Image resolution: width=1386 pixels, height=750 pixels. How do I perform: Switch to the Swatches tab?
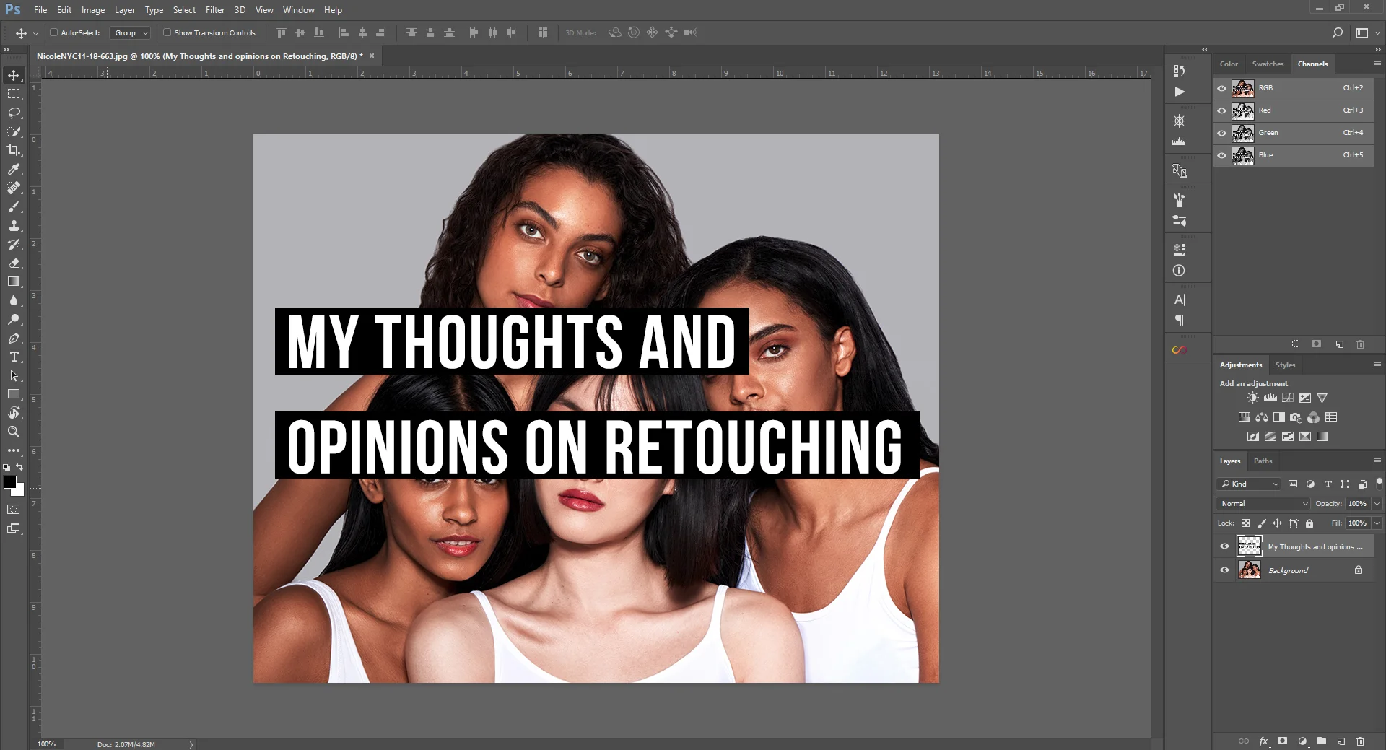click(1268, 64)
